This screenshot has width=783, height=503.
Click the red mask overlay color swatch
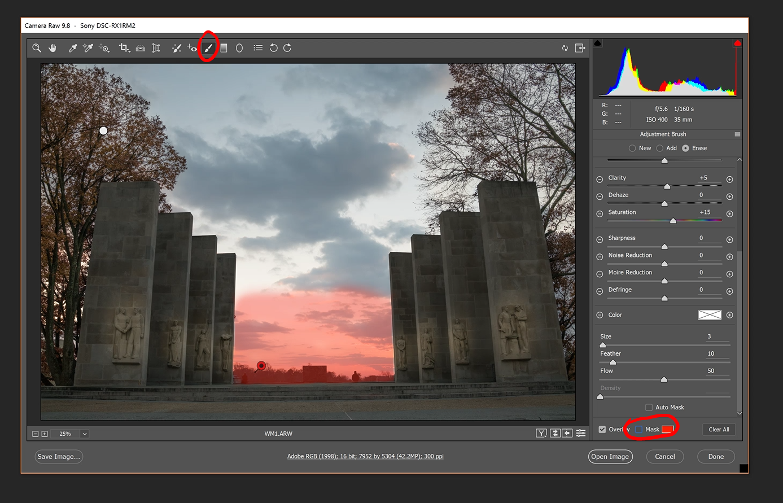pos(667,429)
